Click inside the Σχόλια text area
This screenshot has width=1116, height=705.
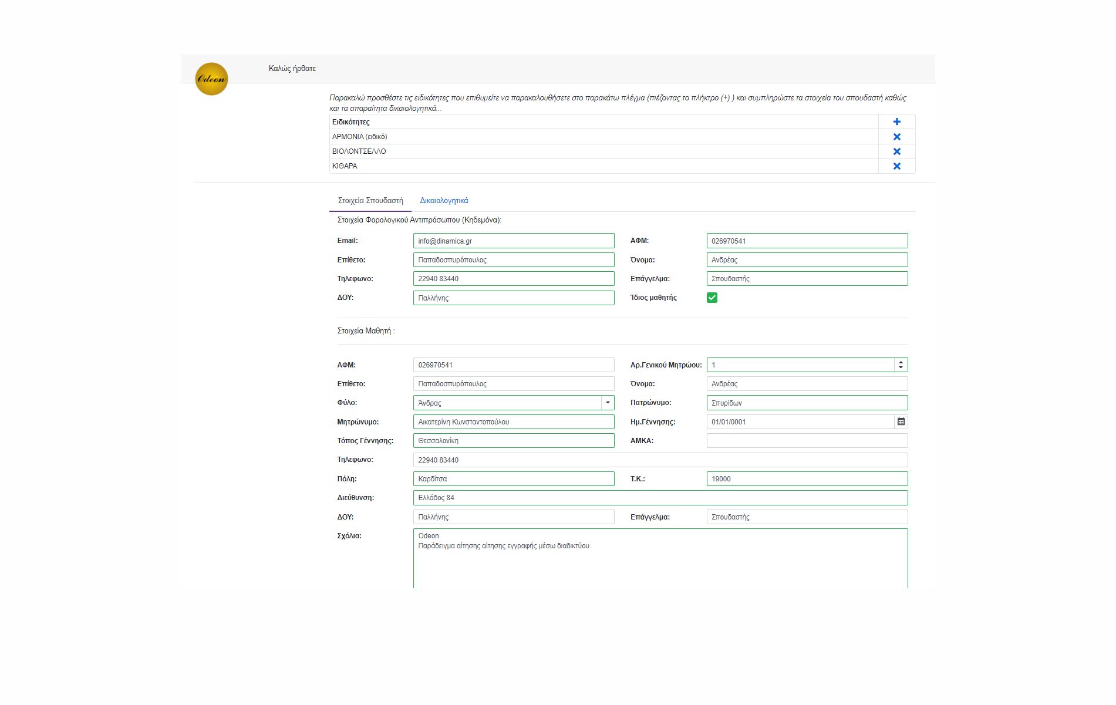click(x=660, y=559)
